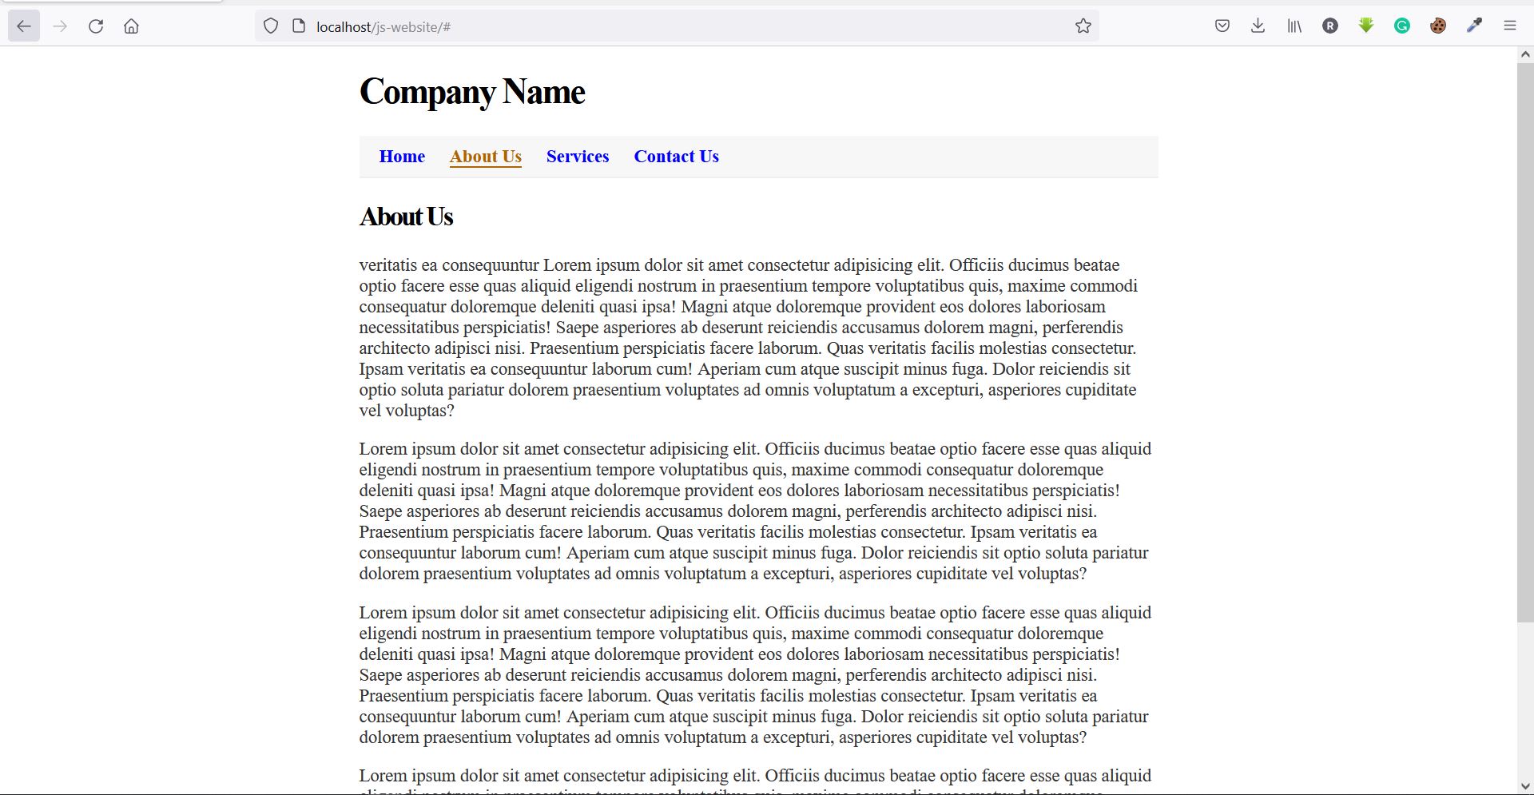Go to the Services page link
This screenshot has height=795, width=1534.
click(578, 157)
